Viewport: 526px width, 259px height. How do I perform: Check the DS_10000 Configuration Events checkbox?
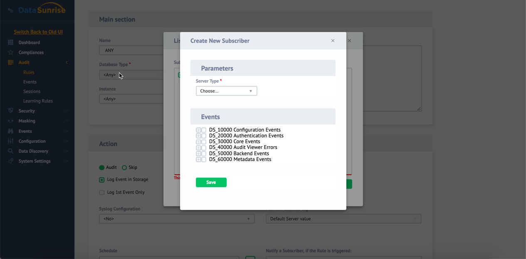[204, 130]
